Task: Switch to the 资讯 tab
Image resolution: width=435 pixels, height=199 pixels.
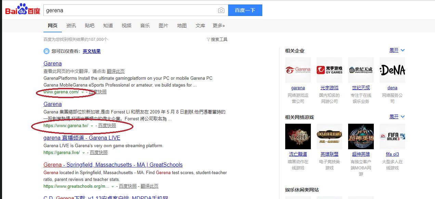Action: [71, 26]
